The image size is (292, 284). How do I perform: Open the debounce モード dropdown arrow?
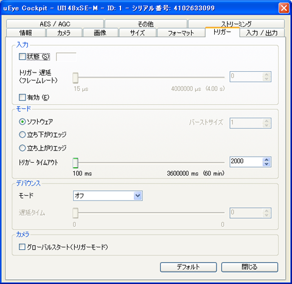tap(138, 196)
